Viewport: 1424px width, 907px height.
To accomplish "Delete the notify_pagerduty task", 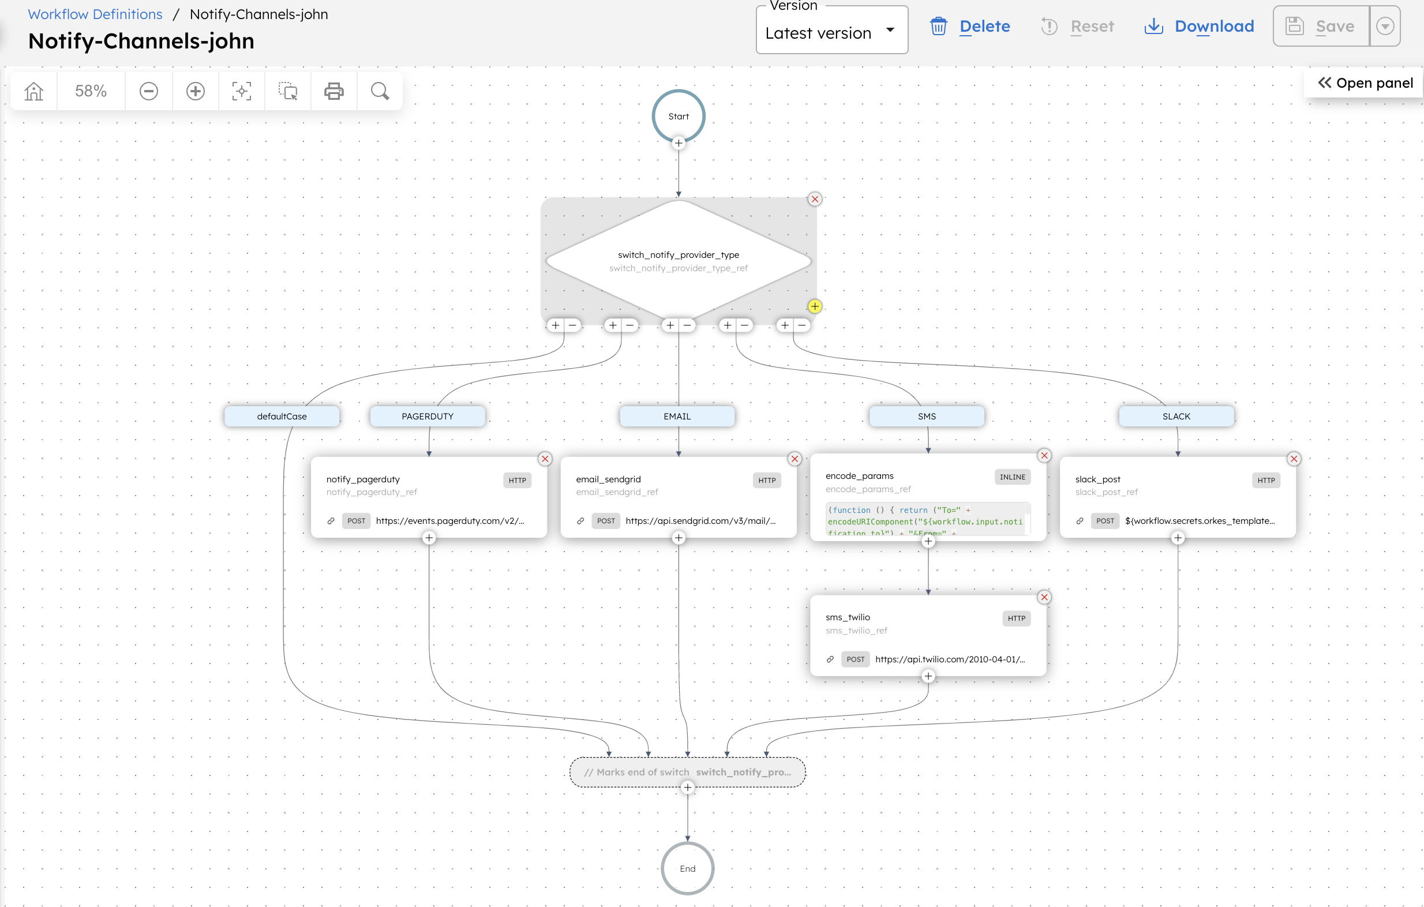I will pos(545,459).
